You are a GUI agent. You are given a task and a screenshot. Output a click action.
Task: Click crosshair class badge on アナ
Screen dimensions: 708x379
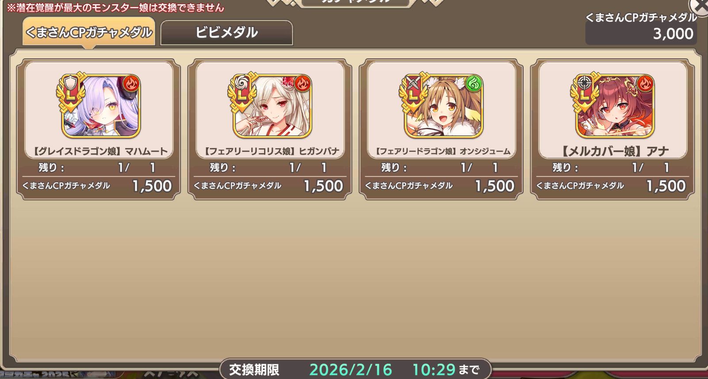(585, 82)
